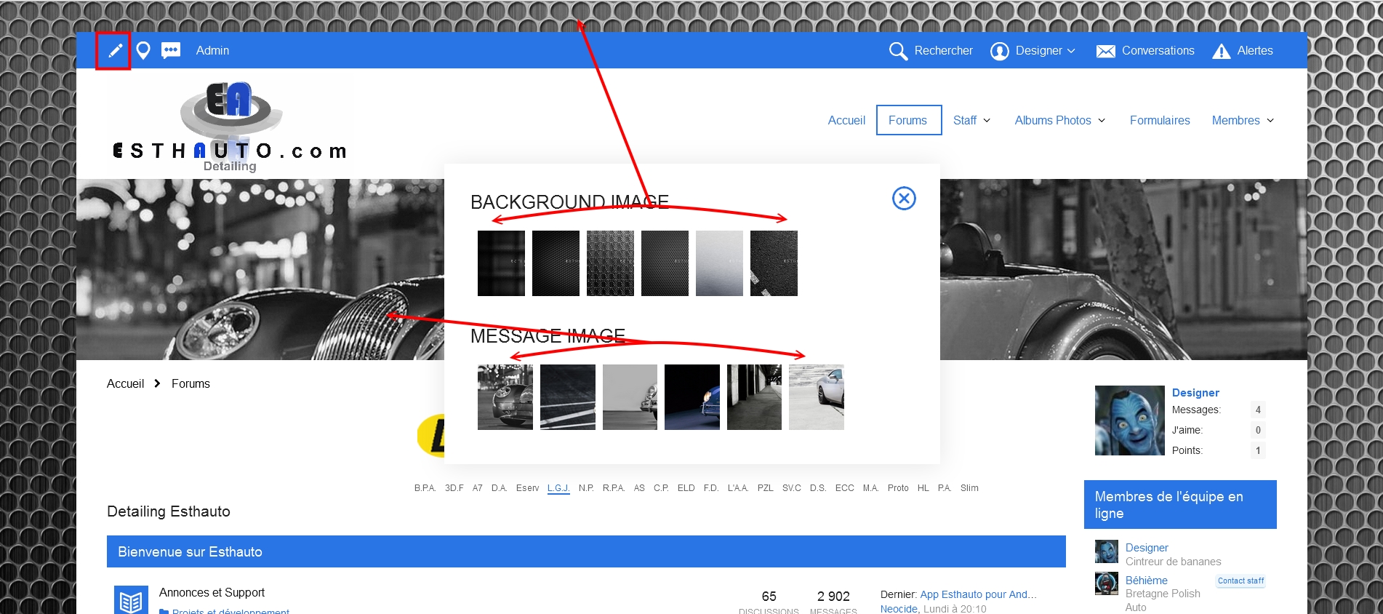Open the Annonces et Support forum
This screenshot has height=614, width=1383.
tap(212, 592)
